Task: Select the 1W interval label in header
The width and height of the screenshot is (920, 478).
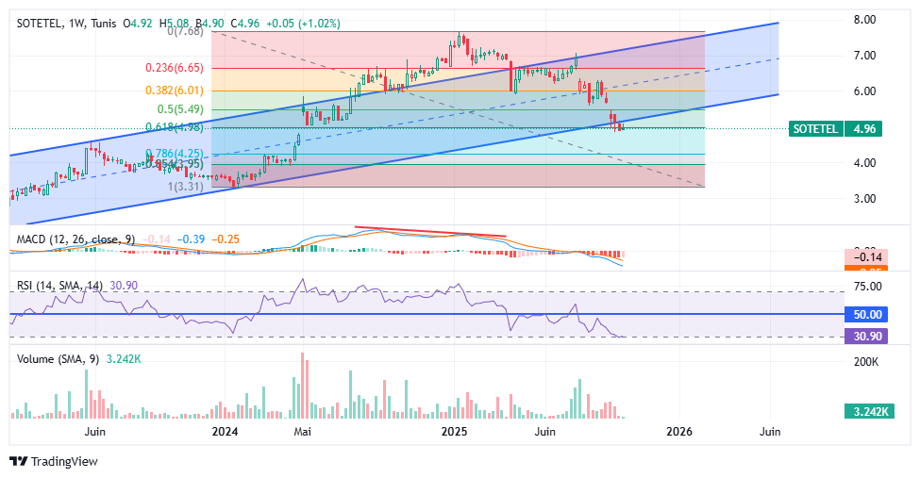Action: [76, 23]
